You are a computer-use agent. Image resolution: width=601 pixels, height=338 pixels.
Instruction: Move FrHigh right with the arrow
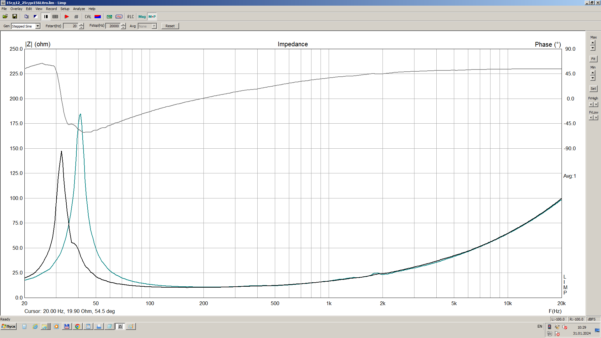(596, 105)
